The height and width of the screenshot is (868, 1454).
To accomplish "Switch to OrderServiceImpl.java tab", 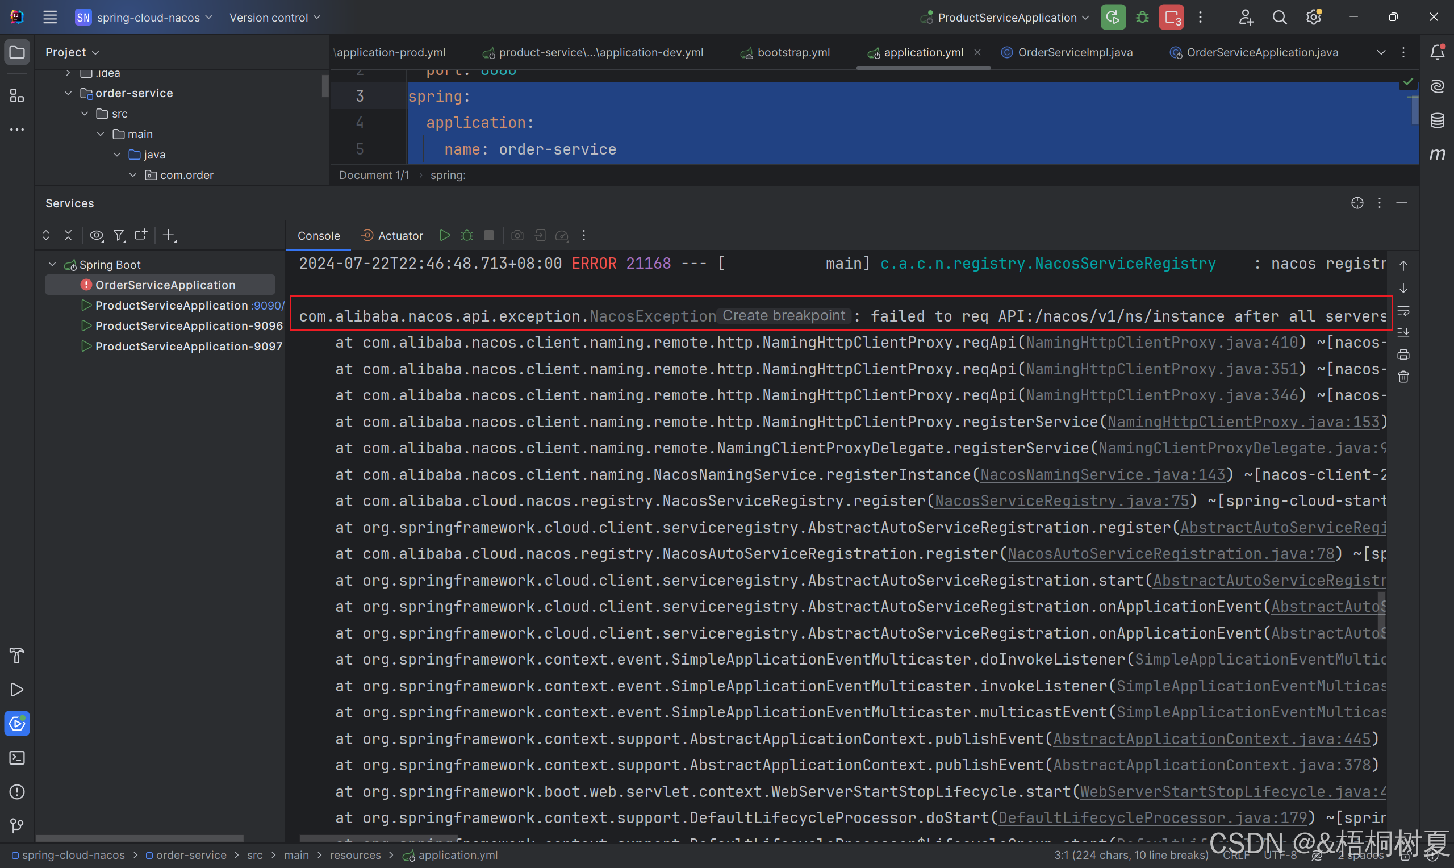I will pos(1067,52).
